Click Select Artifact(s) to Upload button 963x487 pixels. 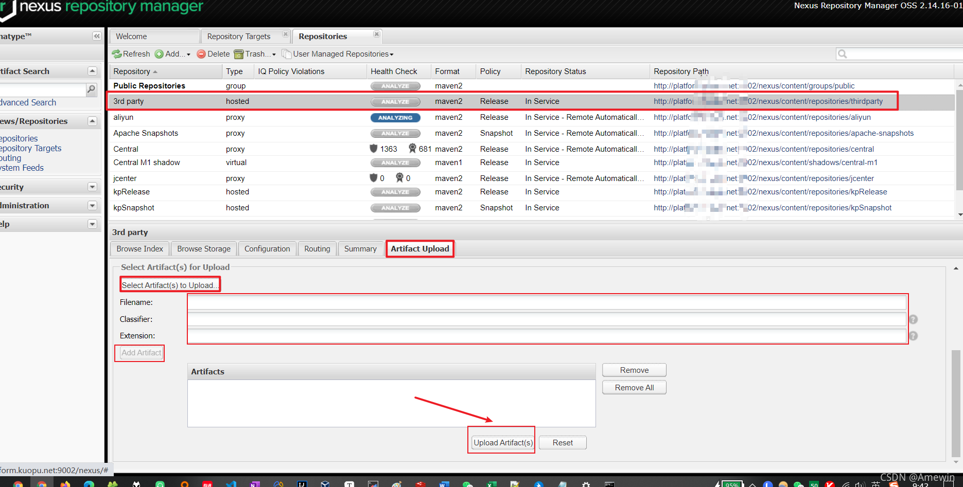[170, 285]
